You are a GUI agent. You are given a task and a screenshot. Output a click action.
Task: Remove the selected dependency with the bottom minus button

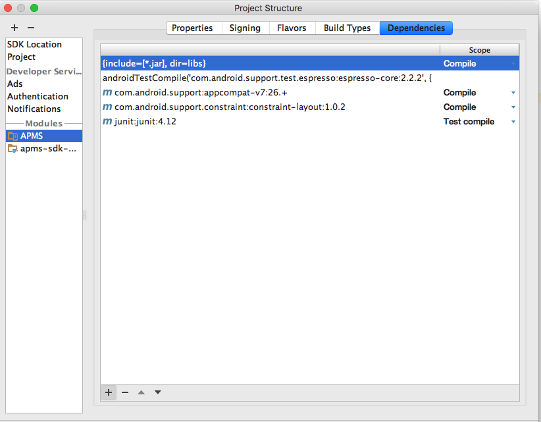125,392
